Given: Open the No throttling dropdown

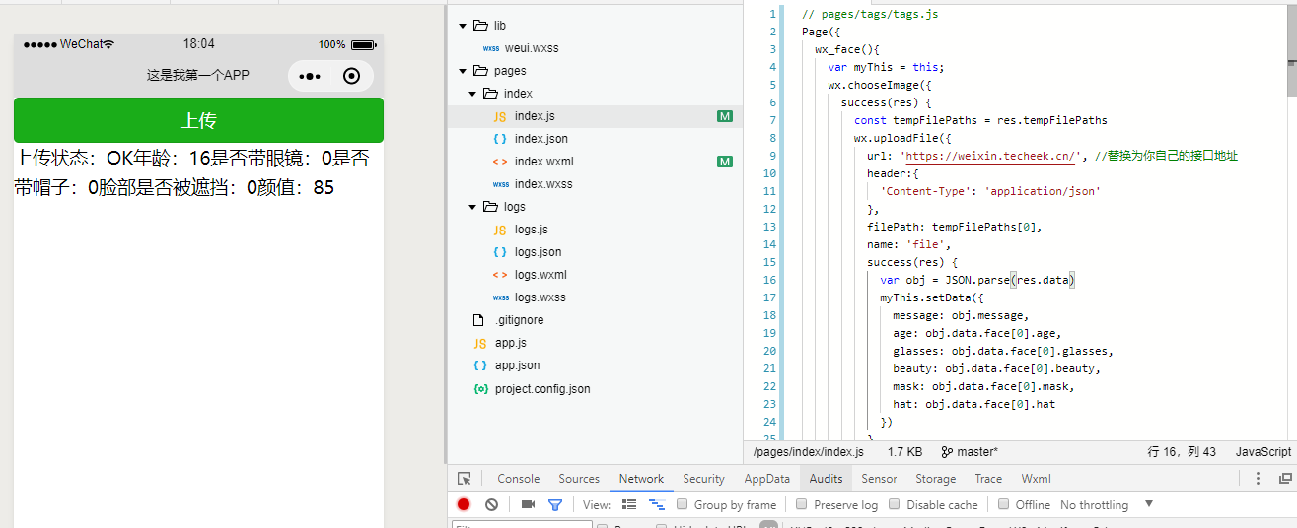Looking at the screenshot, I should tap(1106, 504).
